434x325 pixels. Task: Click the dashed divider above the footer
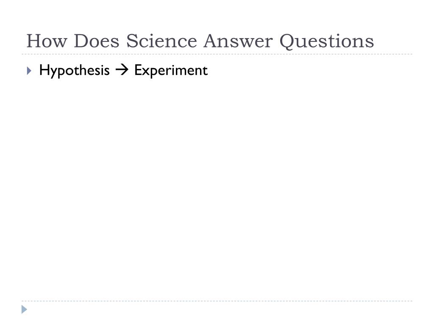[x=217, y=301]
